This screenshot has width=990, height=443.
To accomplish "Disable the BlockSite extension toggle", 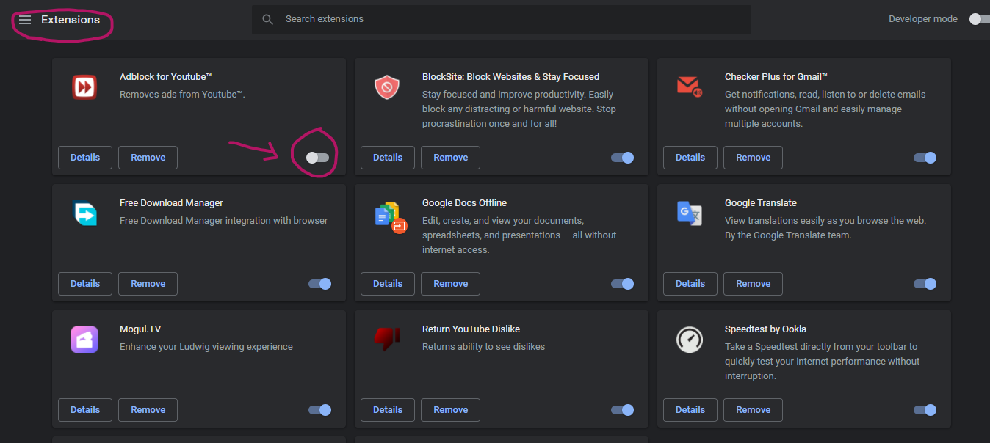I will 622,158.
